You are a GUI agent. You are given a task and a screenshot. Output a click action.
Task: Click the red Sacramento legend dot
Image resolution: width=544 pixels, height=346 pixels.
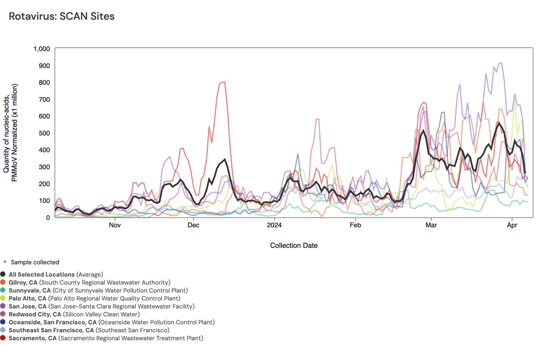(x=3, y=338)
